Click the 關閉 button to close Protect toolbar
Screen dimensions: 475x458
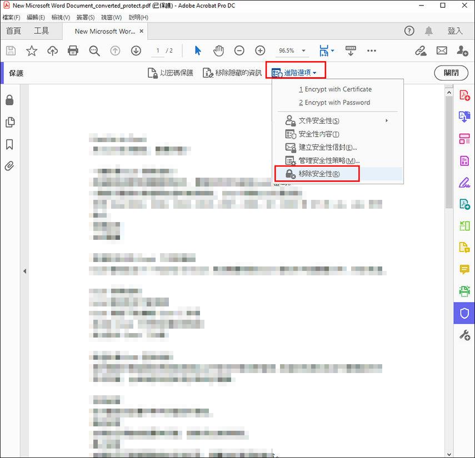click(451, 73)
